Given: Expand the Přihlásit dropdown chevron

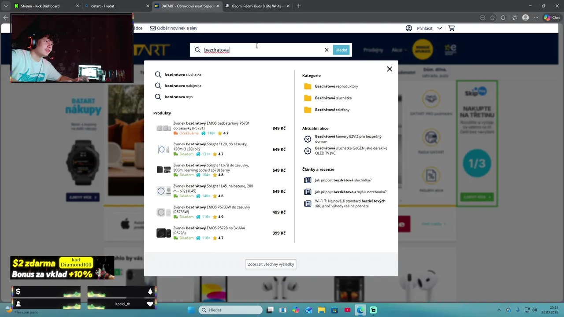Looking at the screenshot, I should coord(440,28).
